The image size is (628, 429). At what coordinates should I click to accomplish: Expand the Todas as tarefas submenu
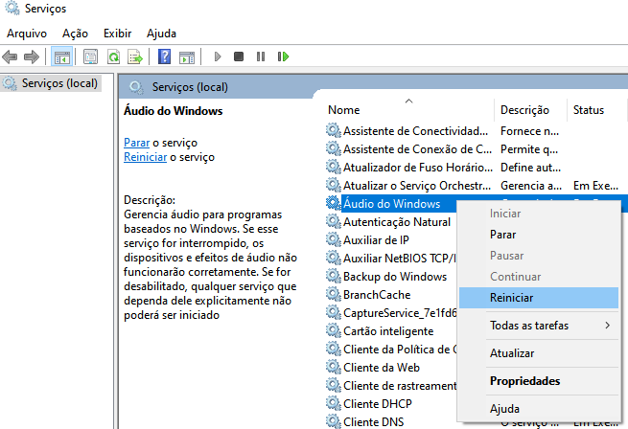coord(539,326)
